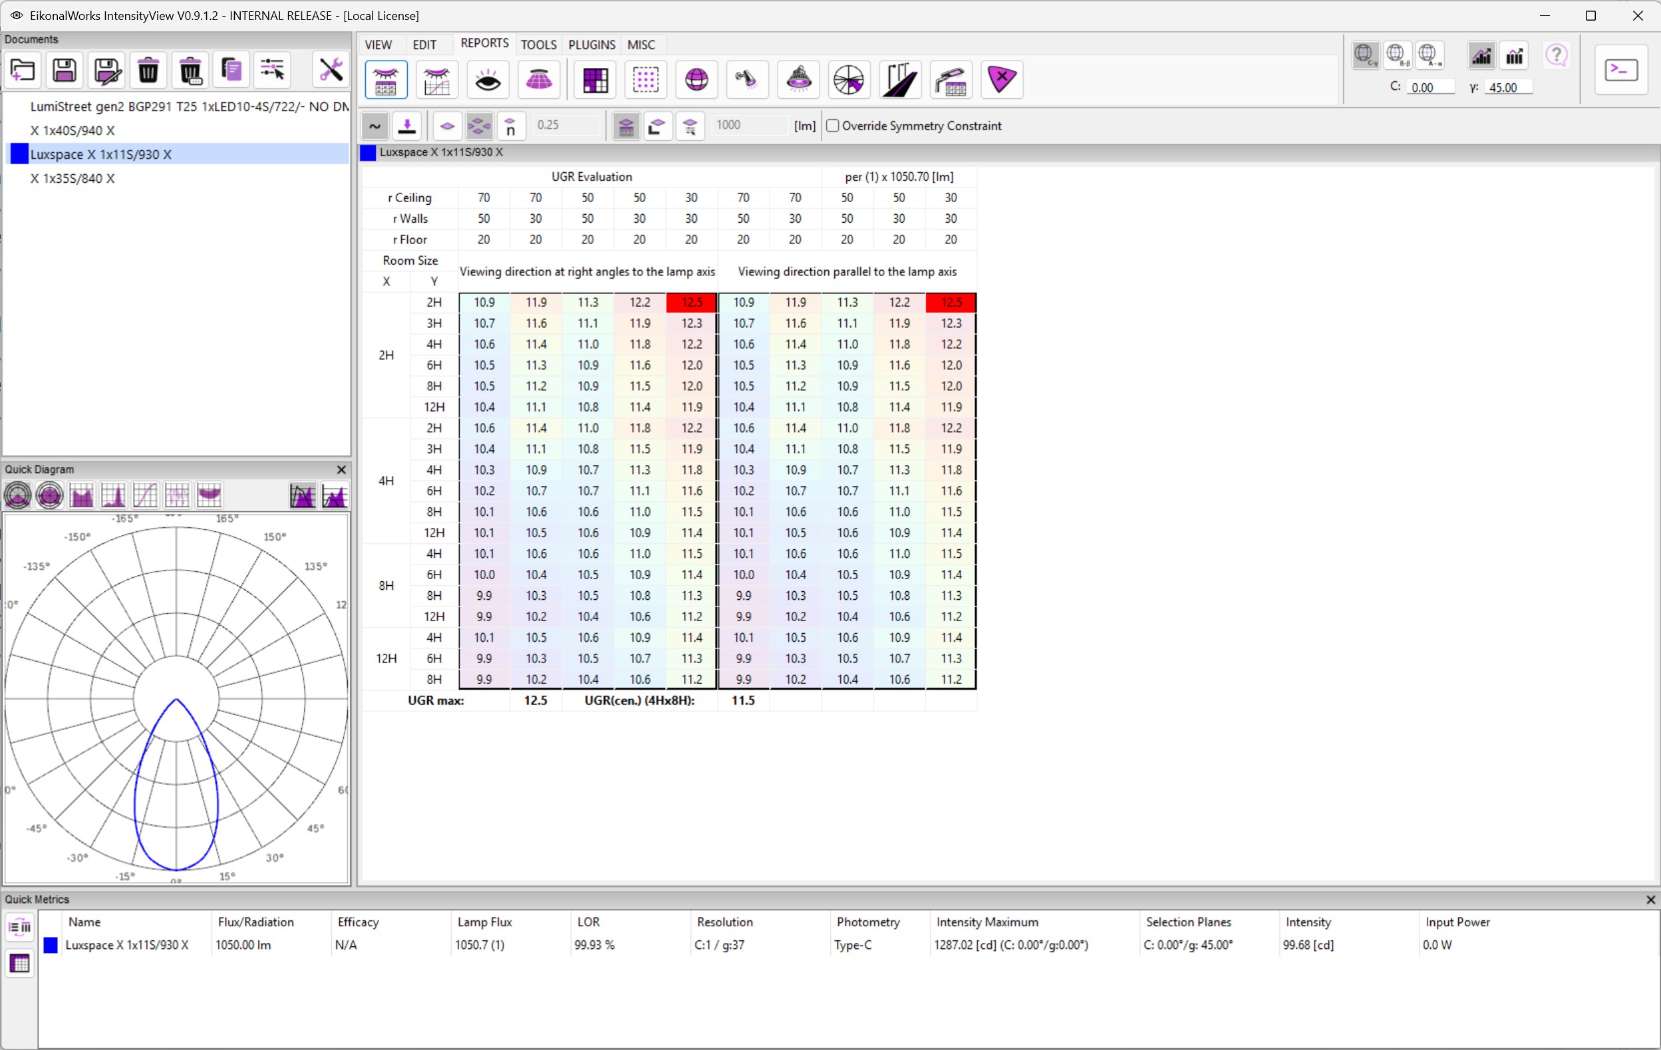Open the dome luminaire grid report icon
The width and height of the screenshot is (1661, 1050).
click(x=539, y=80)
